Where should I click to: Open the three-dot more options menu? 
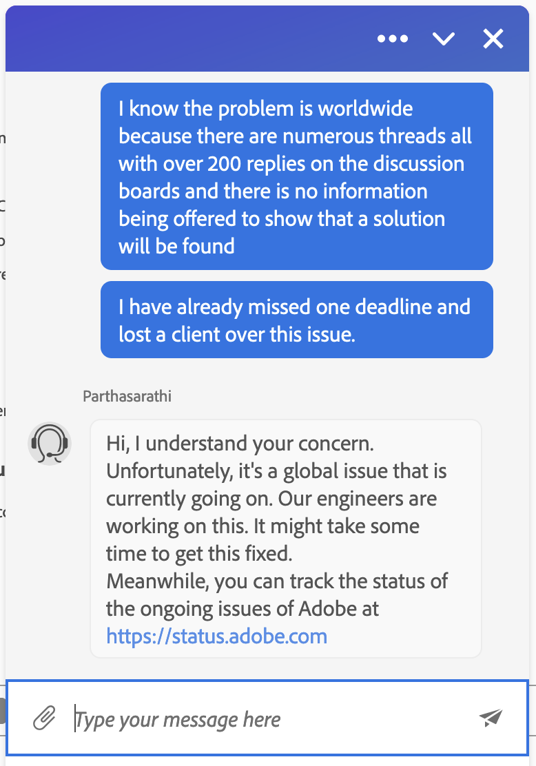[393, 39]
